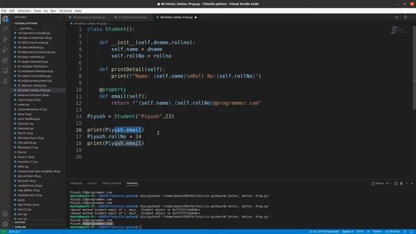Open Explorer panel more actions ellipsis
The height and width of the screenshot is (234, 416).
click(60, 18)
